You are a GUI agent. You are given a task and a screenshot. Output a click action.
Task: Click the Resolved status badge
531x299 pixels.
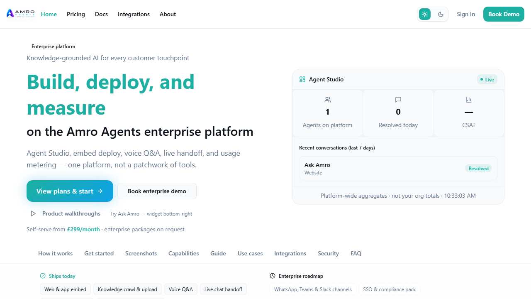tap(478, 168)
